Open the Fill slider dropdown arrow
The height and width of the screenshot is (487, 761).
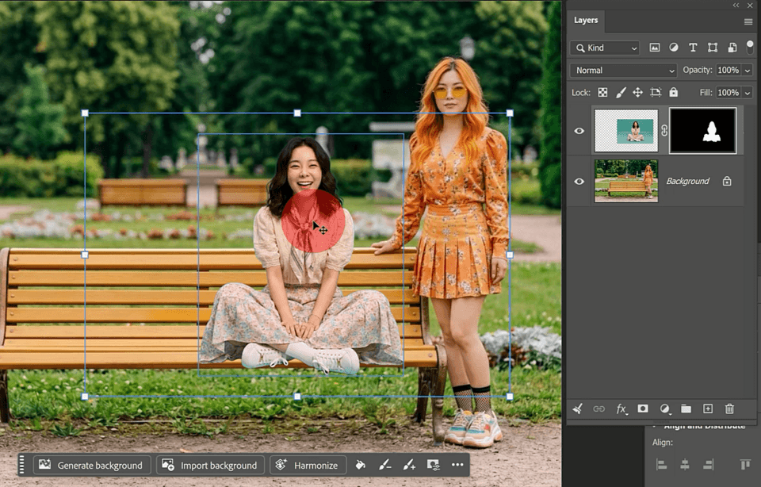coord(748,93)
